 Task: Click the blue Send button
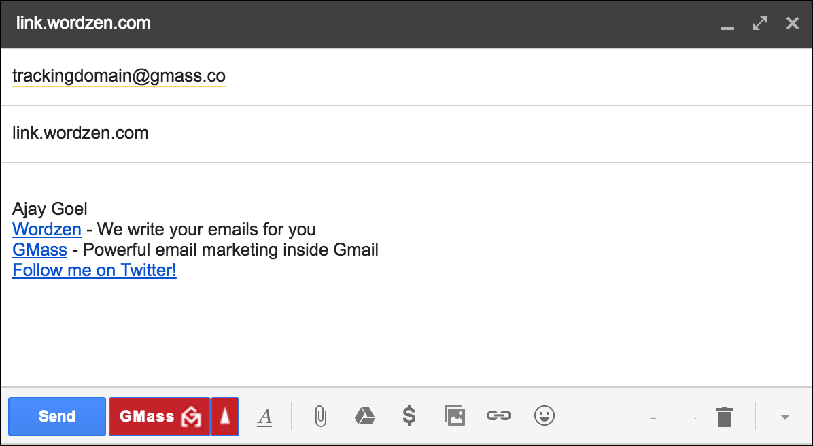click(x=57, y=417)
